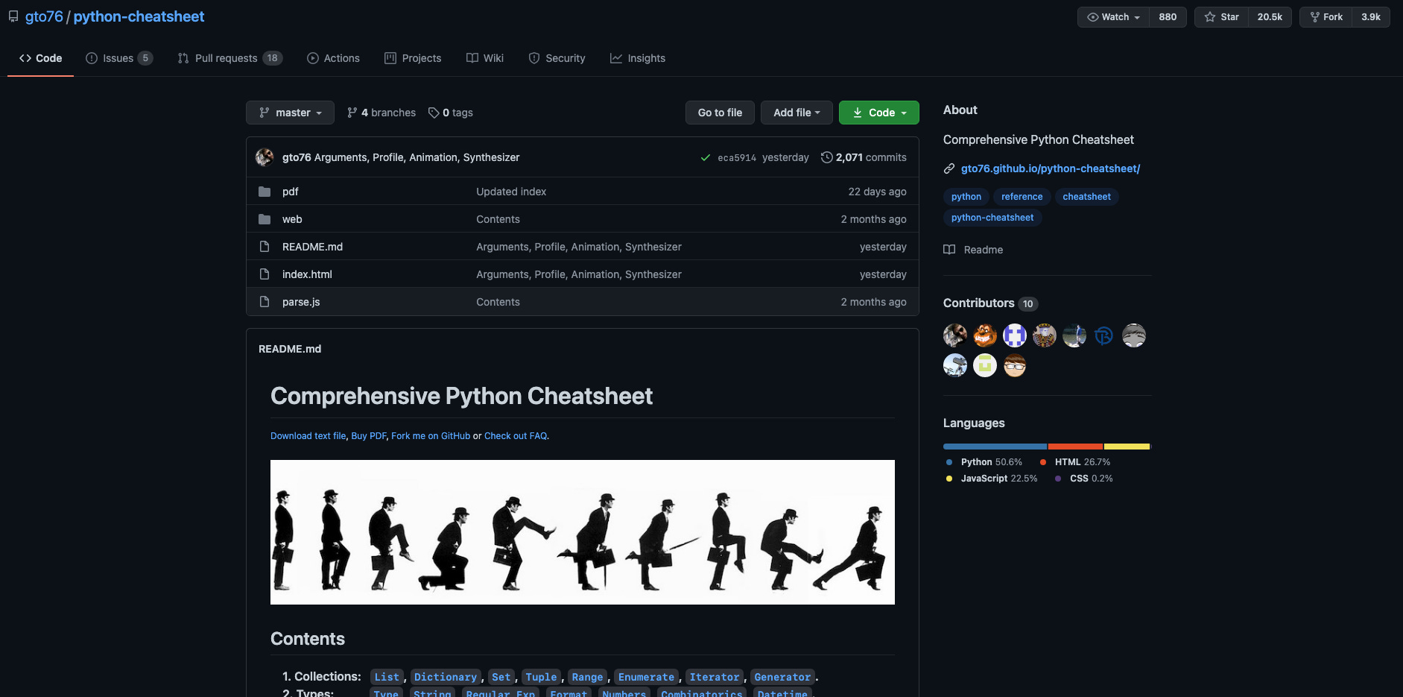
Task: Open the python-cheatsheet repository name link
Action: [x=139, y=16]
